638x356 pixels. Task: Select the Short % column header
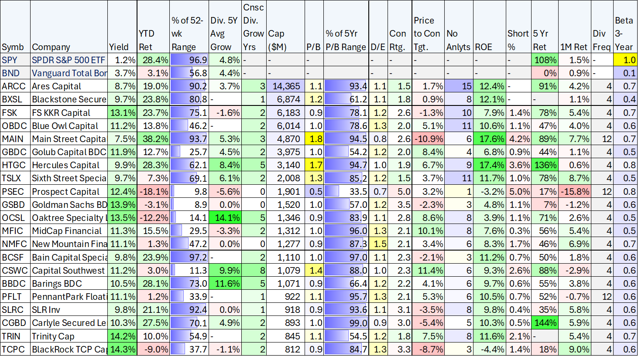pos(518,27)
